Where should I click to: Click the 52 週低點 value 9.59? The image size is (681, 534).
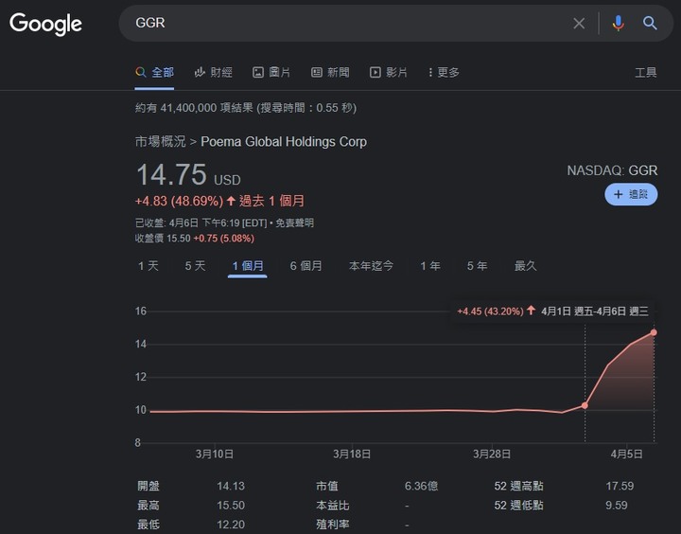[617, 506]
